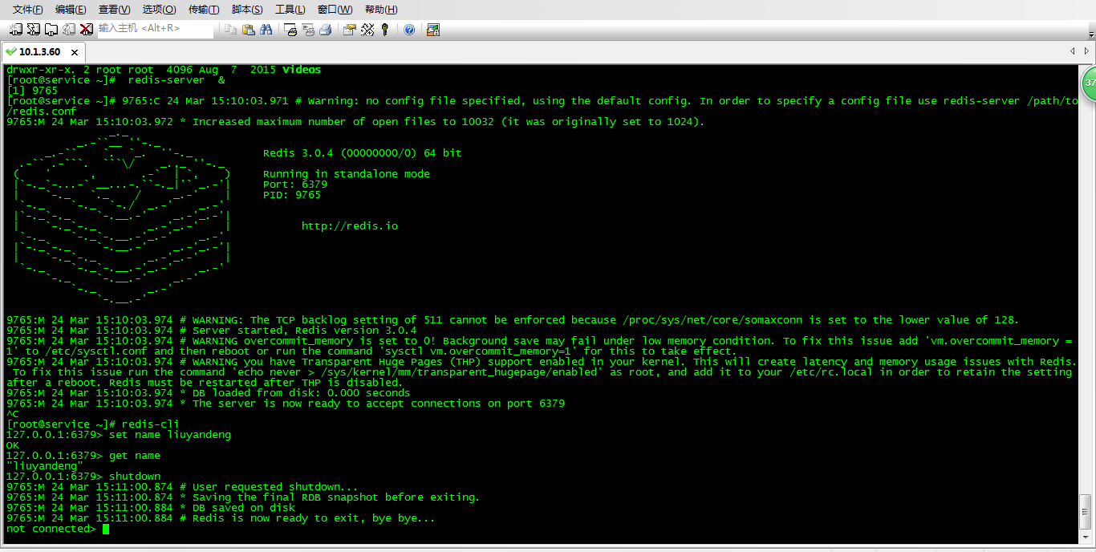Open the 选项(O) menu

tap(159, 10)
